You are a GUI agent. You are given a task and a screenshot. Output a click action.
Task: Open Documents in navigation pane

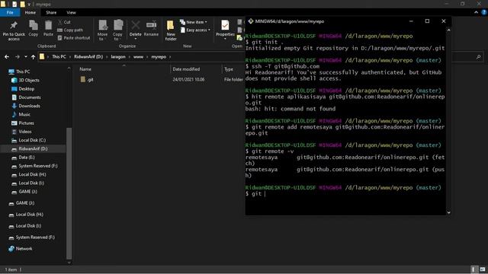tap(29, 97)
